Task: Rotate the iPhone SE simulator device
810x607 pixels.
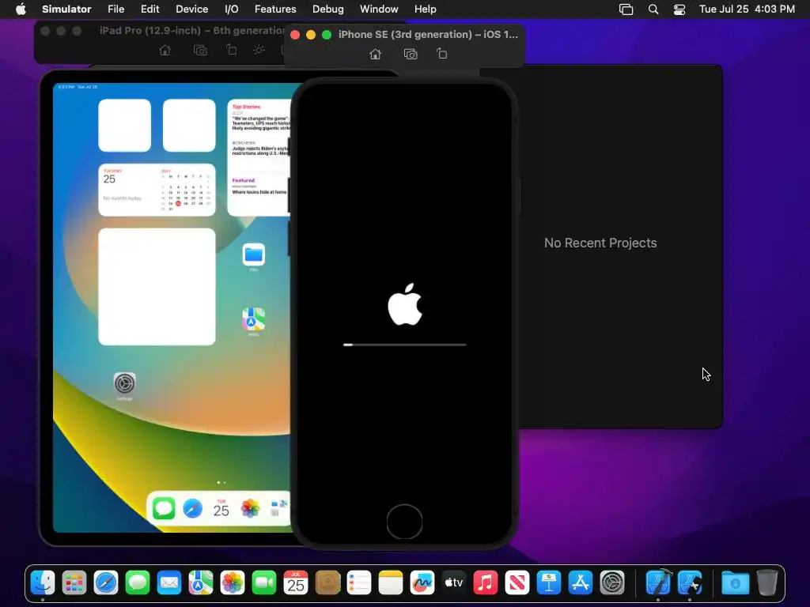Action: (441, 54)
